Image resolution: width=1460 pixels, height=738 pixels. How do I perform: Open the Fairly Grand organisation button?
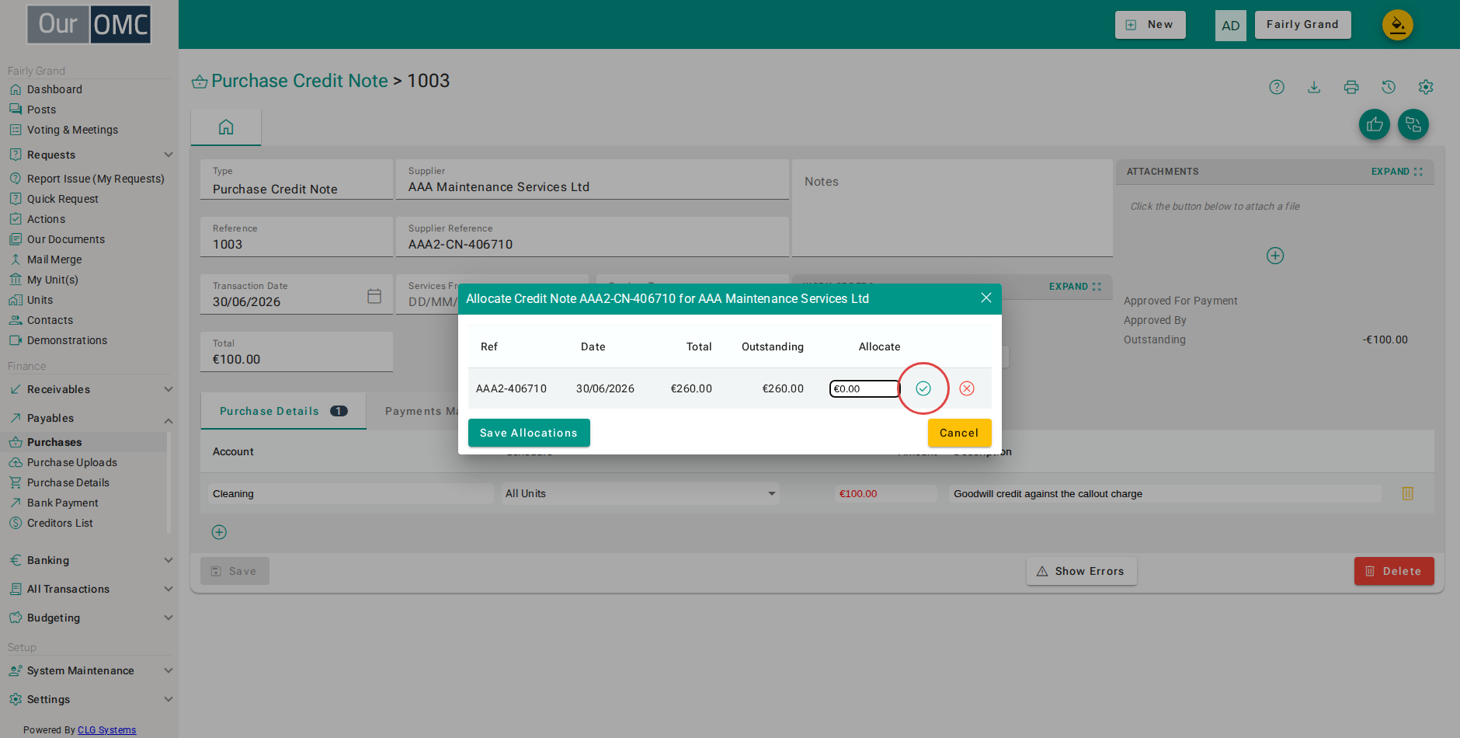point(1302,25)
